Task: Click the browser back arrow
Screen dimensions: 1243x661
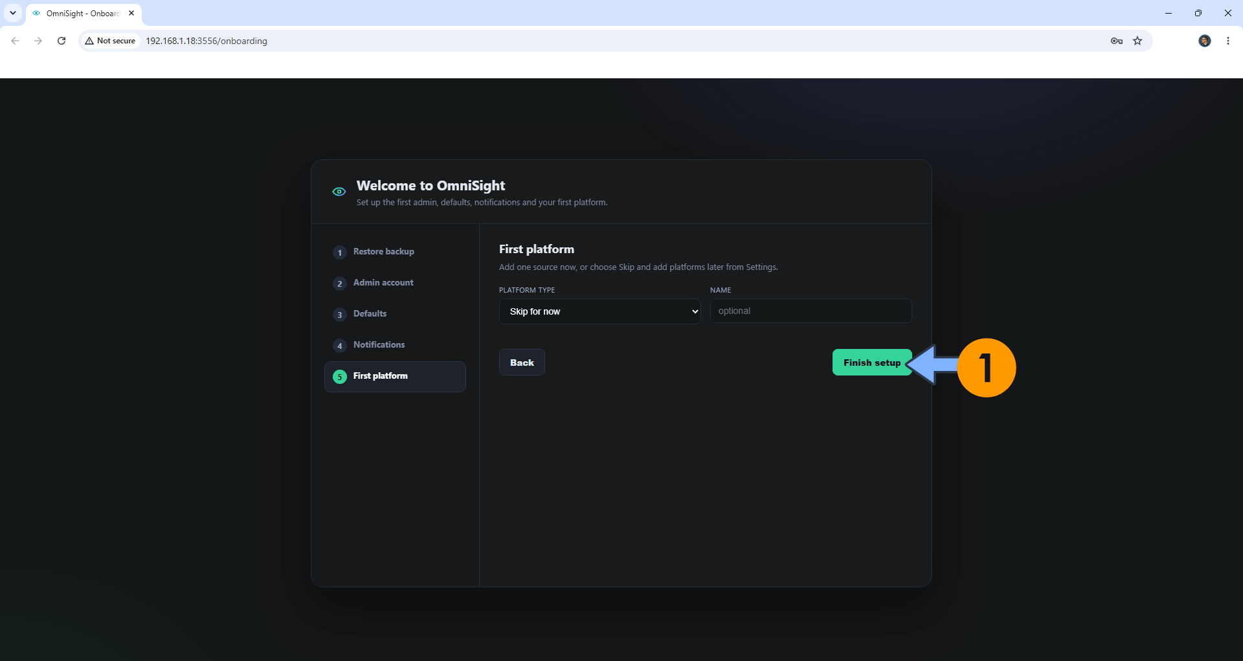Action: (15, 41)
